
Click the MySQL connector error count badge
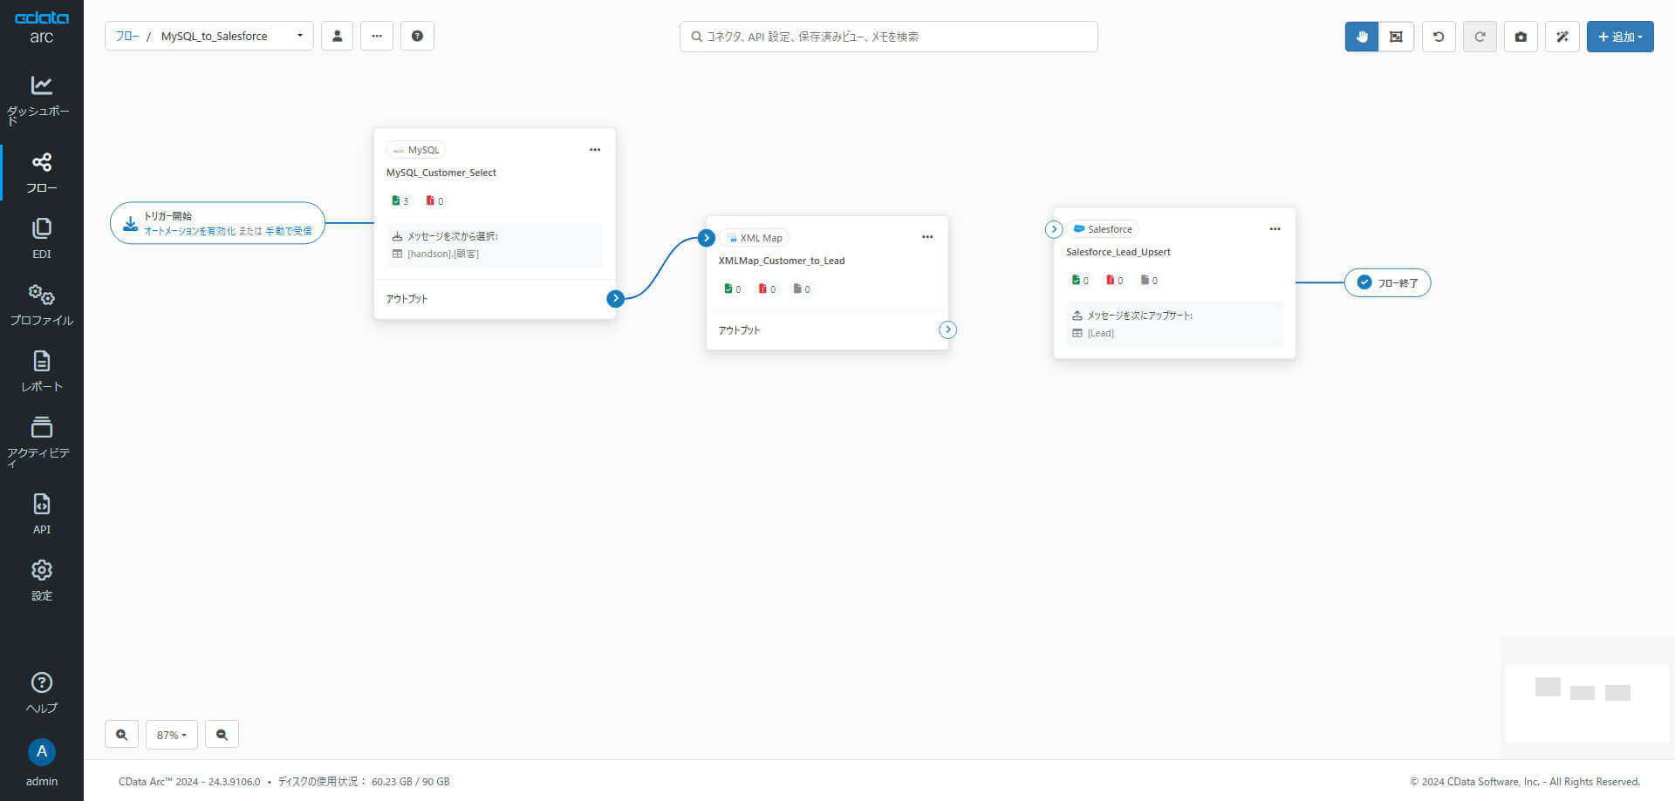click(x=435, y=201)
